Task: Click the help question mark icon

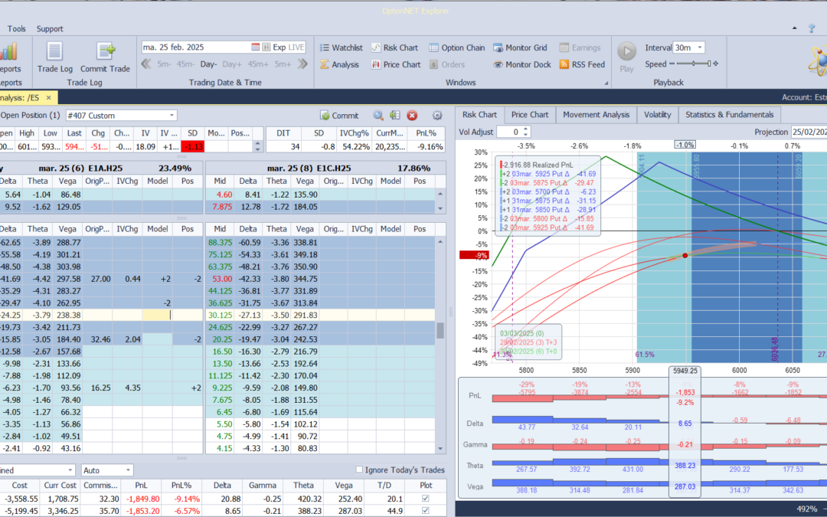Action: [812, 28]
